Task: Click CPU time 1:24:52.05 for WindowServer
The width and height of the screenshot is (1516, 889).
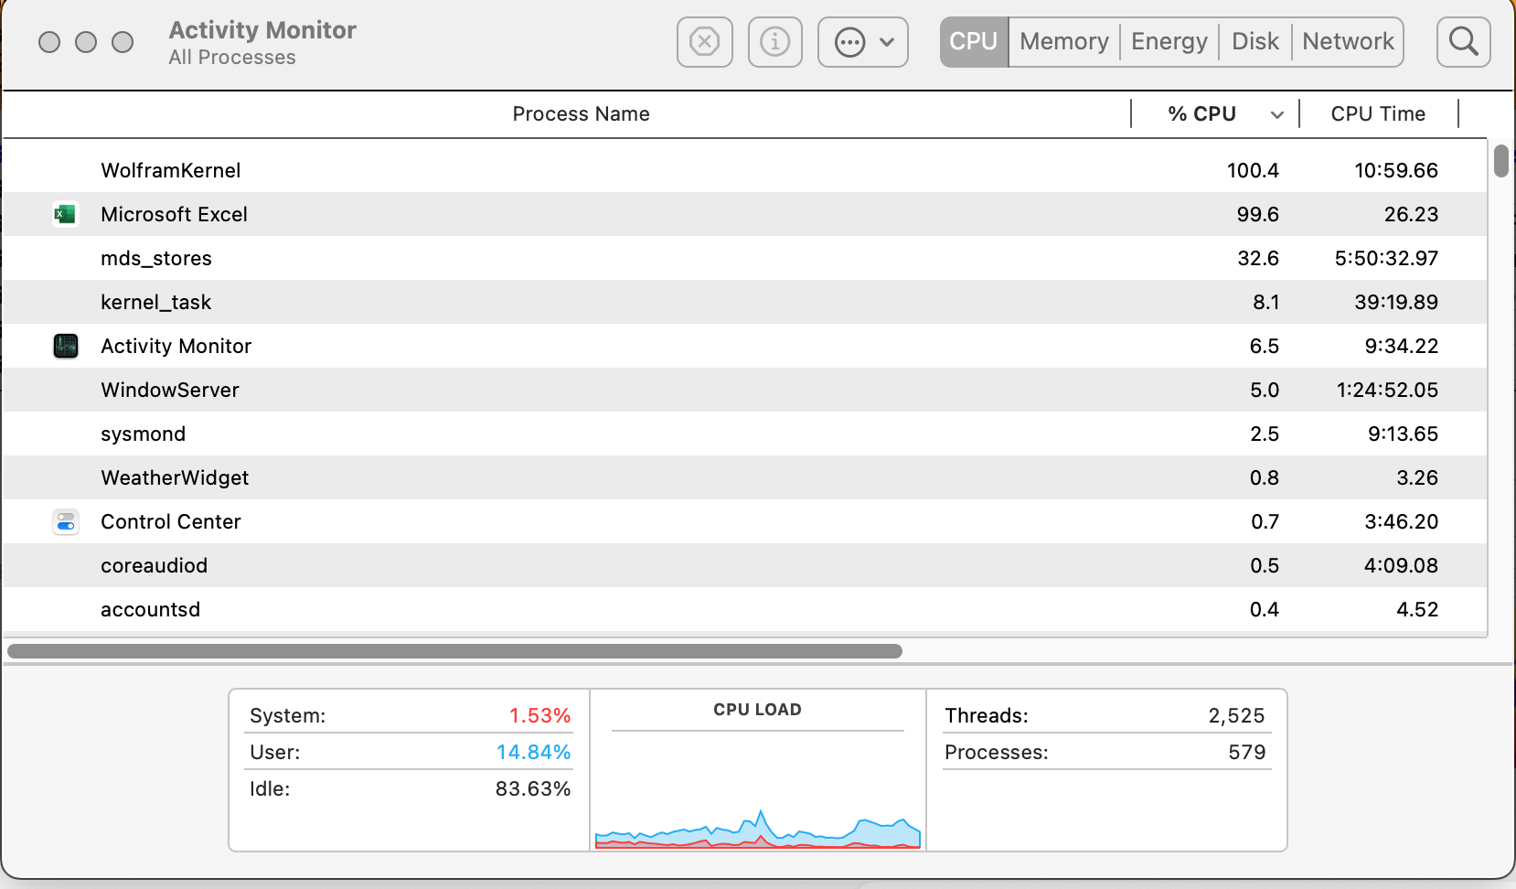Action: [x=1387, y=390]
